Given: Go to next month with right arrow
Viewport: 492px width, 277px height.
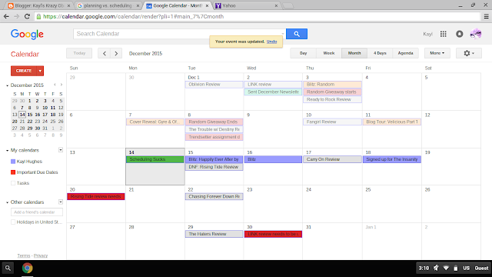Looking at the screenshot, I should click(x=116, y=53).
